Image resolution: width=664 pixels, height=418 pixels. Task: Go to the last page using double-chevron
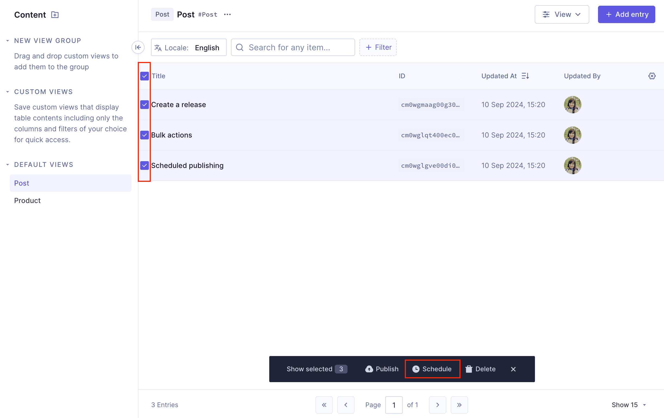459,405
